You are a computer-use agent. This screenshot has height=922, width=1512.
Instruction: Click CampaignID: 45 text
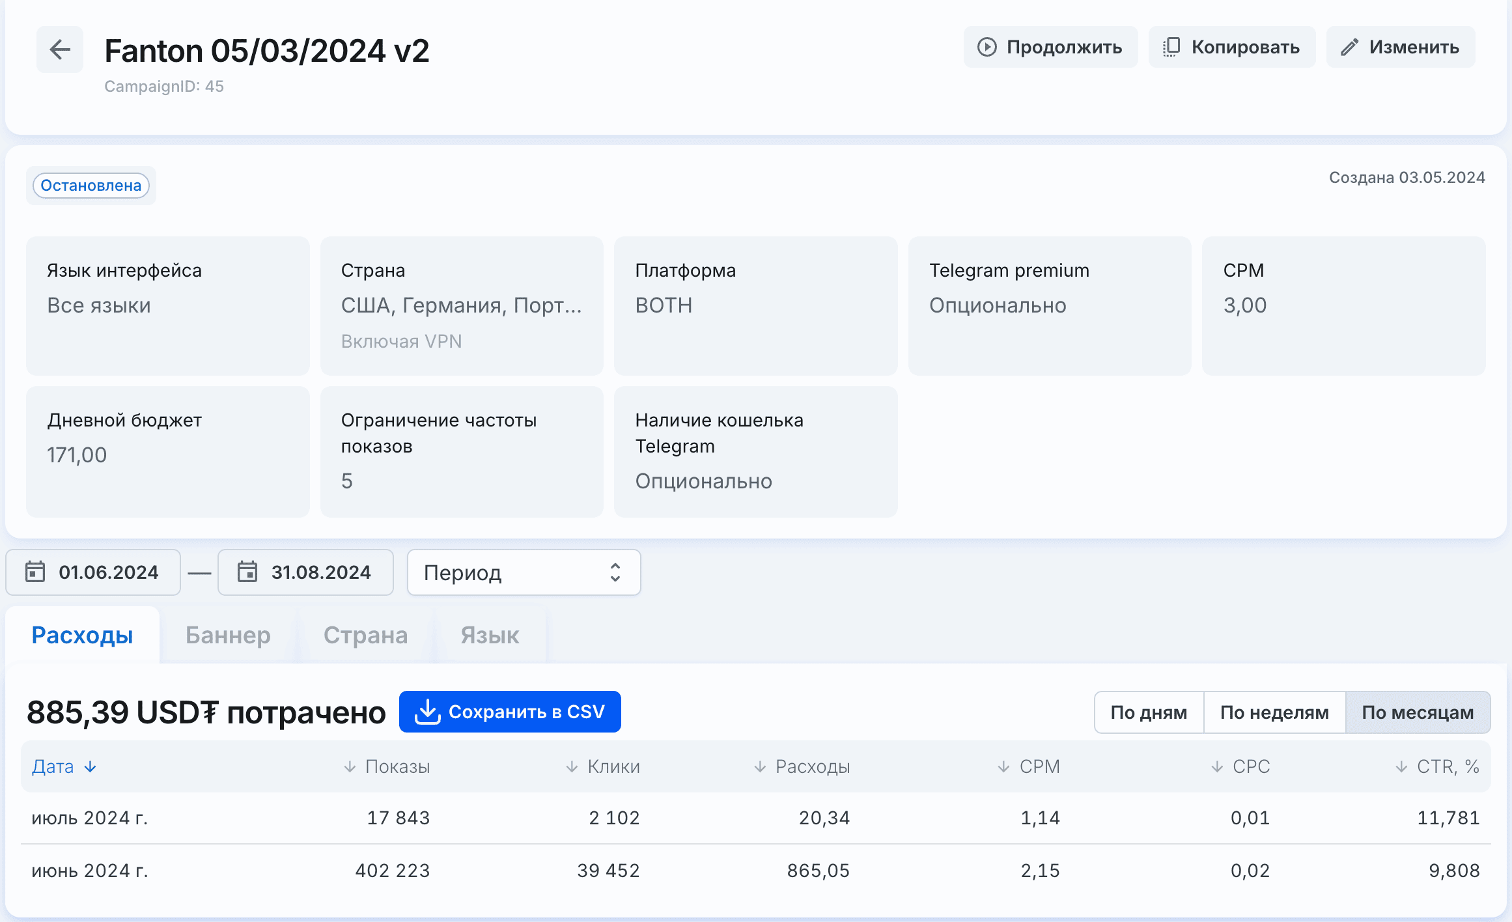(164, 87)
